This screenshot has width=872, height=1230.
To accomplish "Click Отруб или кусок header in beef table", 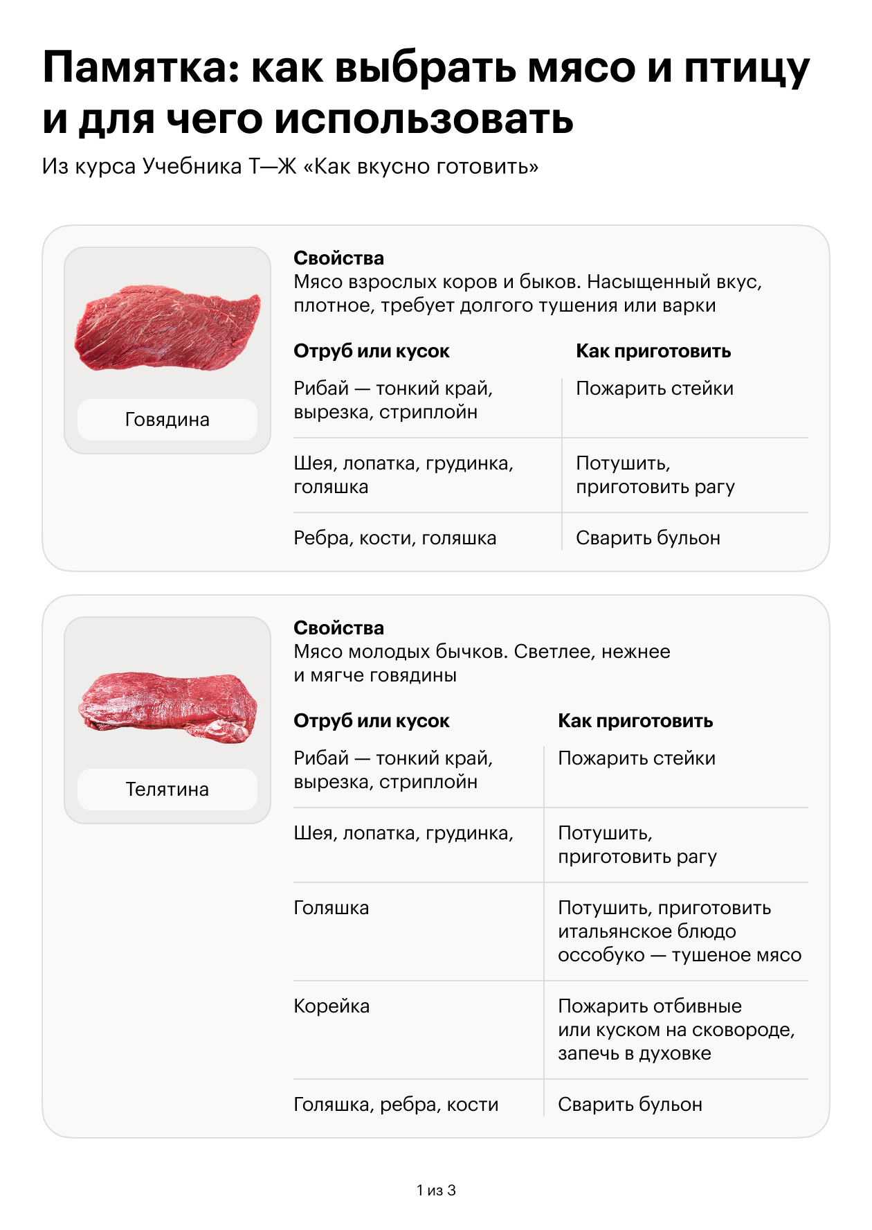I will (x=372, y=351).
